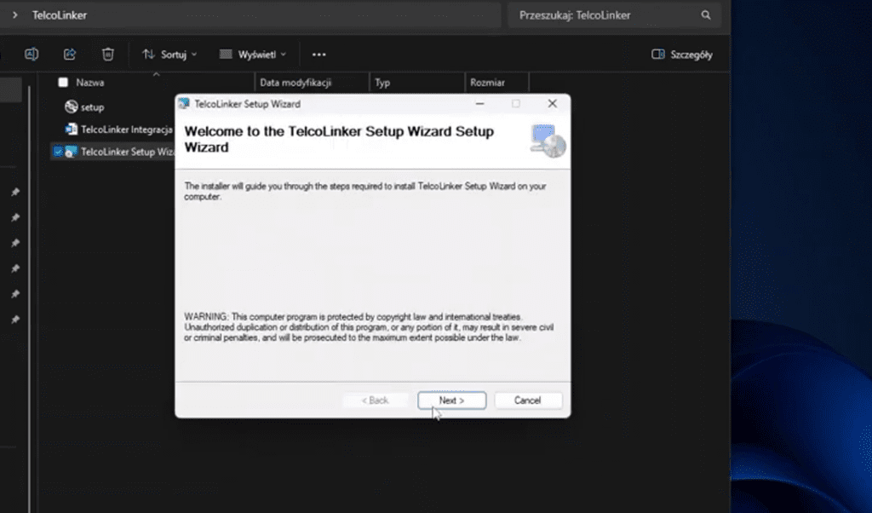Open the Sortuj dropdown
The height and width of the screenshot is (513, 872).
169,55
